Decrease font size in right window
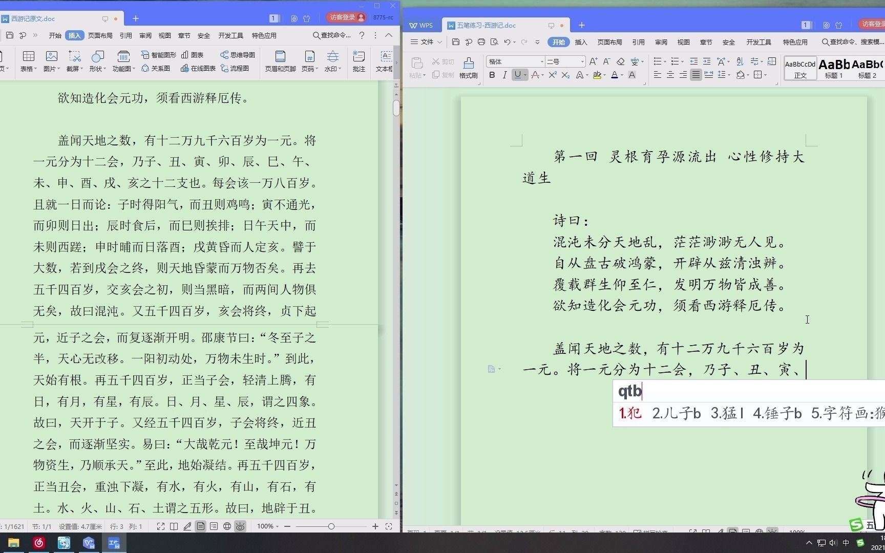Screen dimensions: 885x553 [606, 61]
